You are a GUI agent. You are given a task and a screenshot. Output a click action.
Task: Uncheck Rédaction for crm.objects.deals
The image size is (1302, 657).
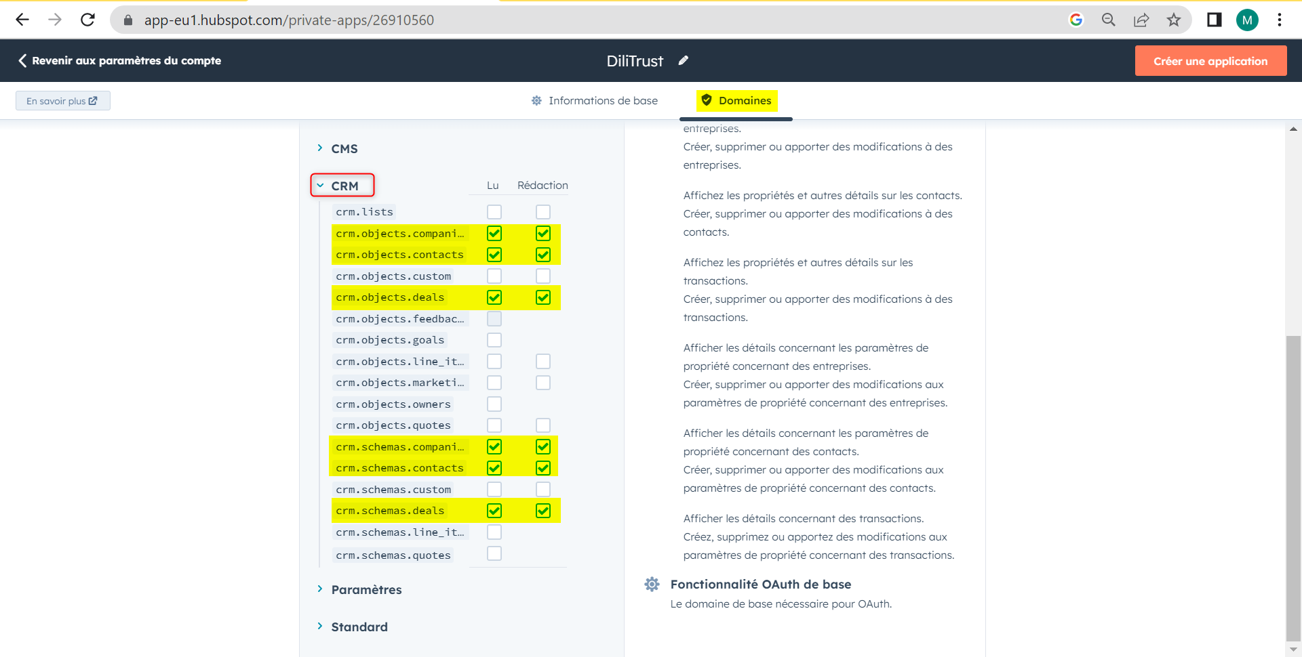click(x=543, y=297)
